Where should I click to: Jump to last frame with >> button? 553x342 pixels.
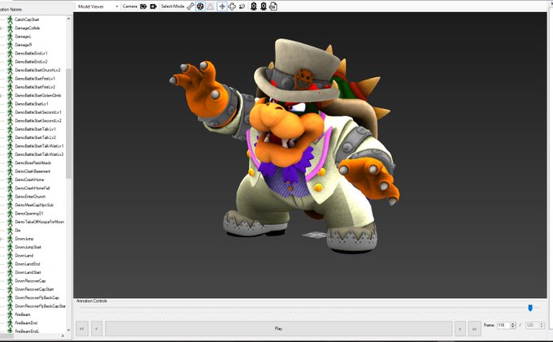tap(474, 329)
